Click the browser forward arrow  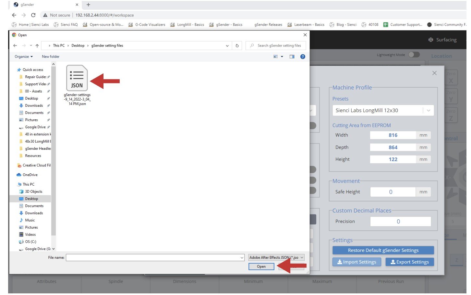(x=24, y=15)
